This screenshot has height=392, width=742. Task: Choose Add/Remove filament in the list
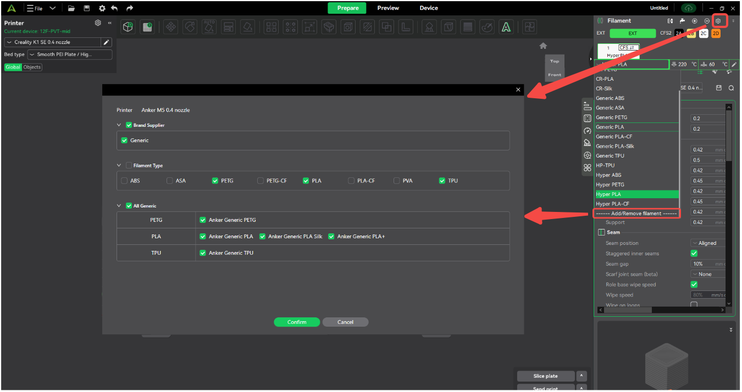636,213
